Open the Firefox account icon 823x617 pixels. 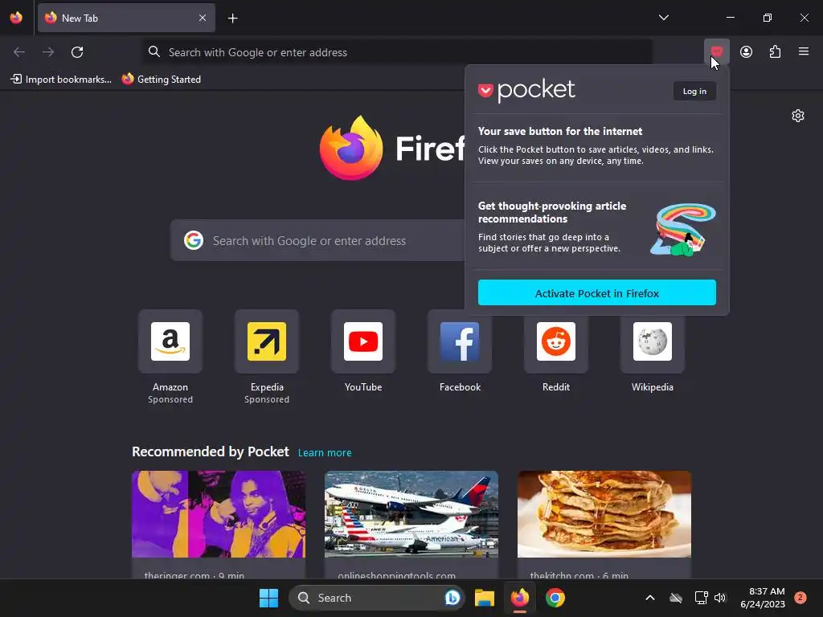[746, 51]
